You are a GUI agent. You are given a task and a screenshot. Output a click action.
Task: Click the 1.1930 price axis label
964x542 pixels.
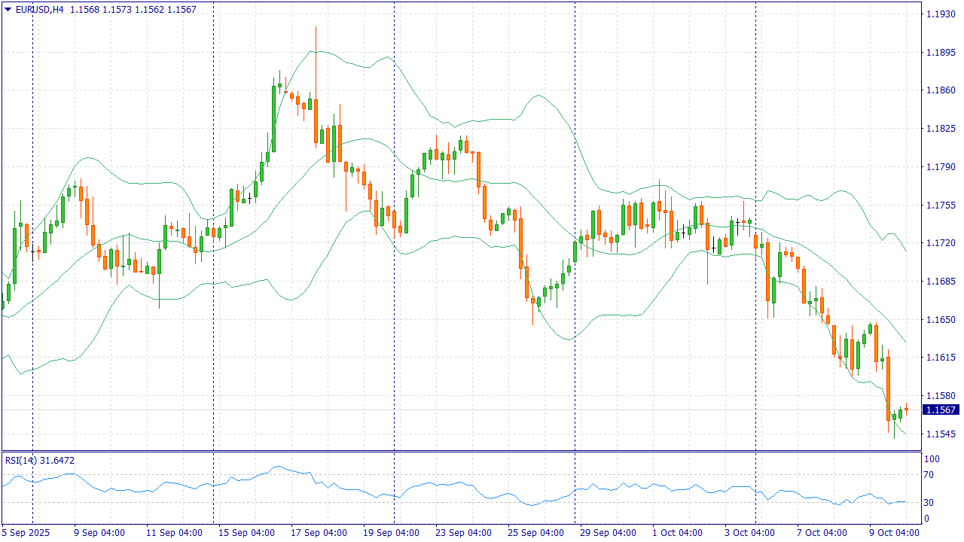tap(941, 14)
